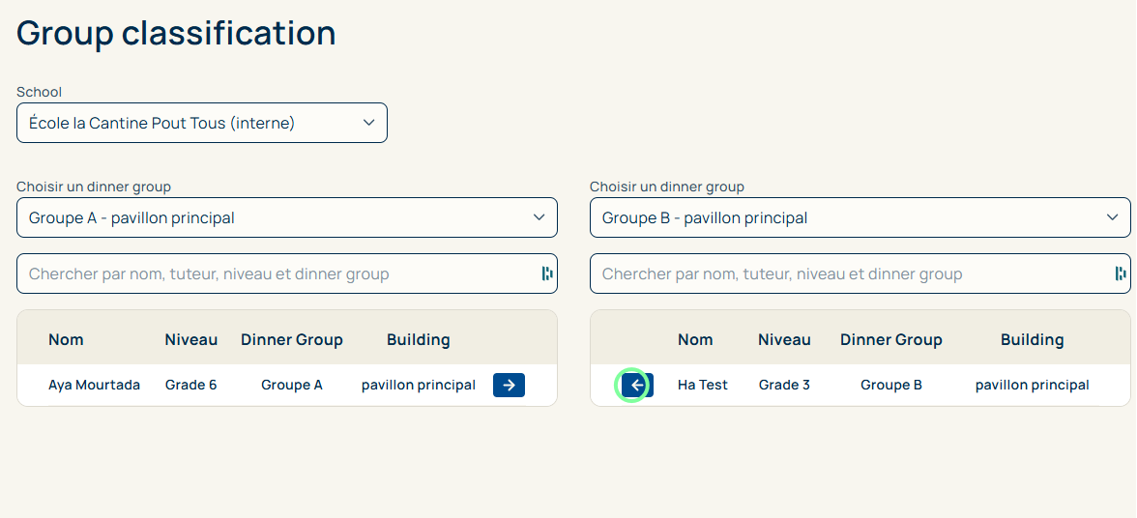
Task: Click the Nom header in the left table
Action: coord(66,339)
